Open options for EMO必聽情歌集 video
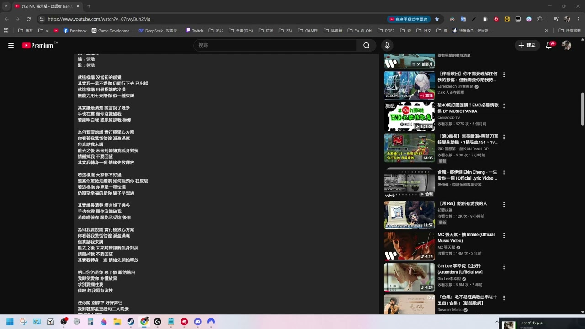The width and height of the screenshot is (585, 329). 504,106
